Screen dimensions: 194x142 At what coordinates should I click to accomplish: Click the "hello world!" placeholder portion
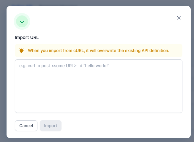96,66
